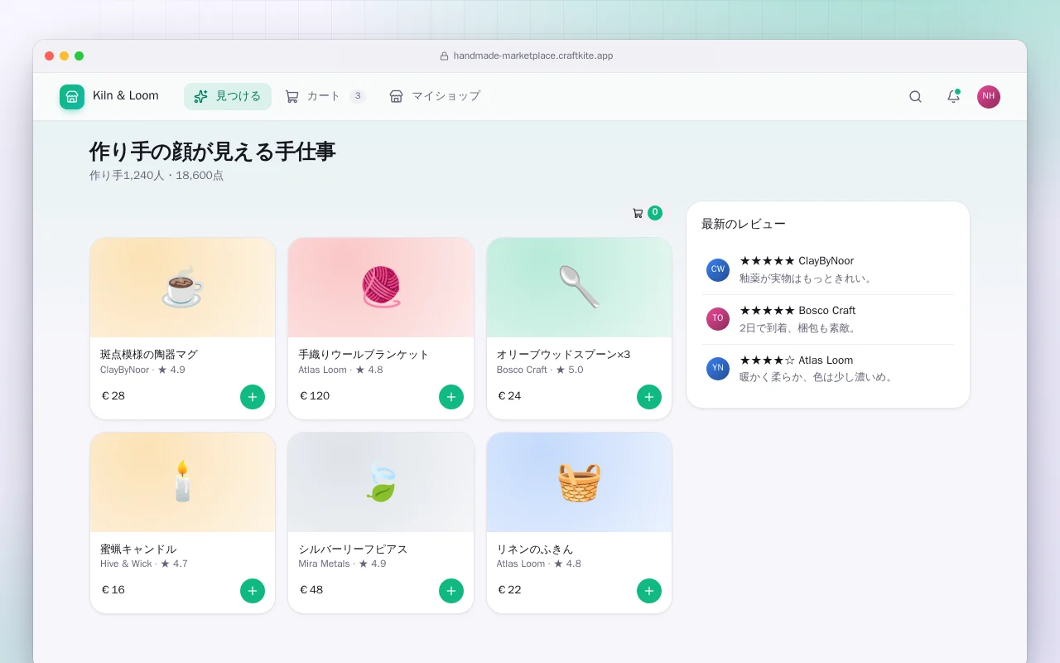1060x663 pixels.
Task: Click the 手織りウールブランケット product title
Action: [364, 355]
